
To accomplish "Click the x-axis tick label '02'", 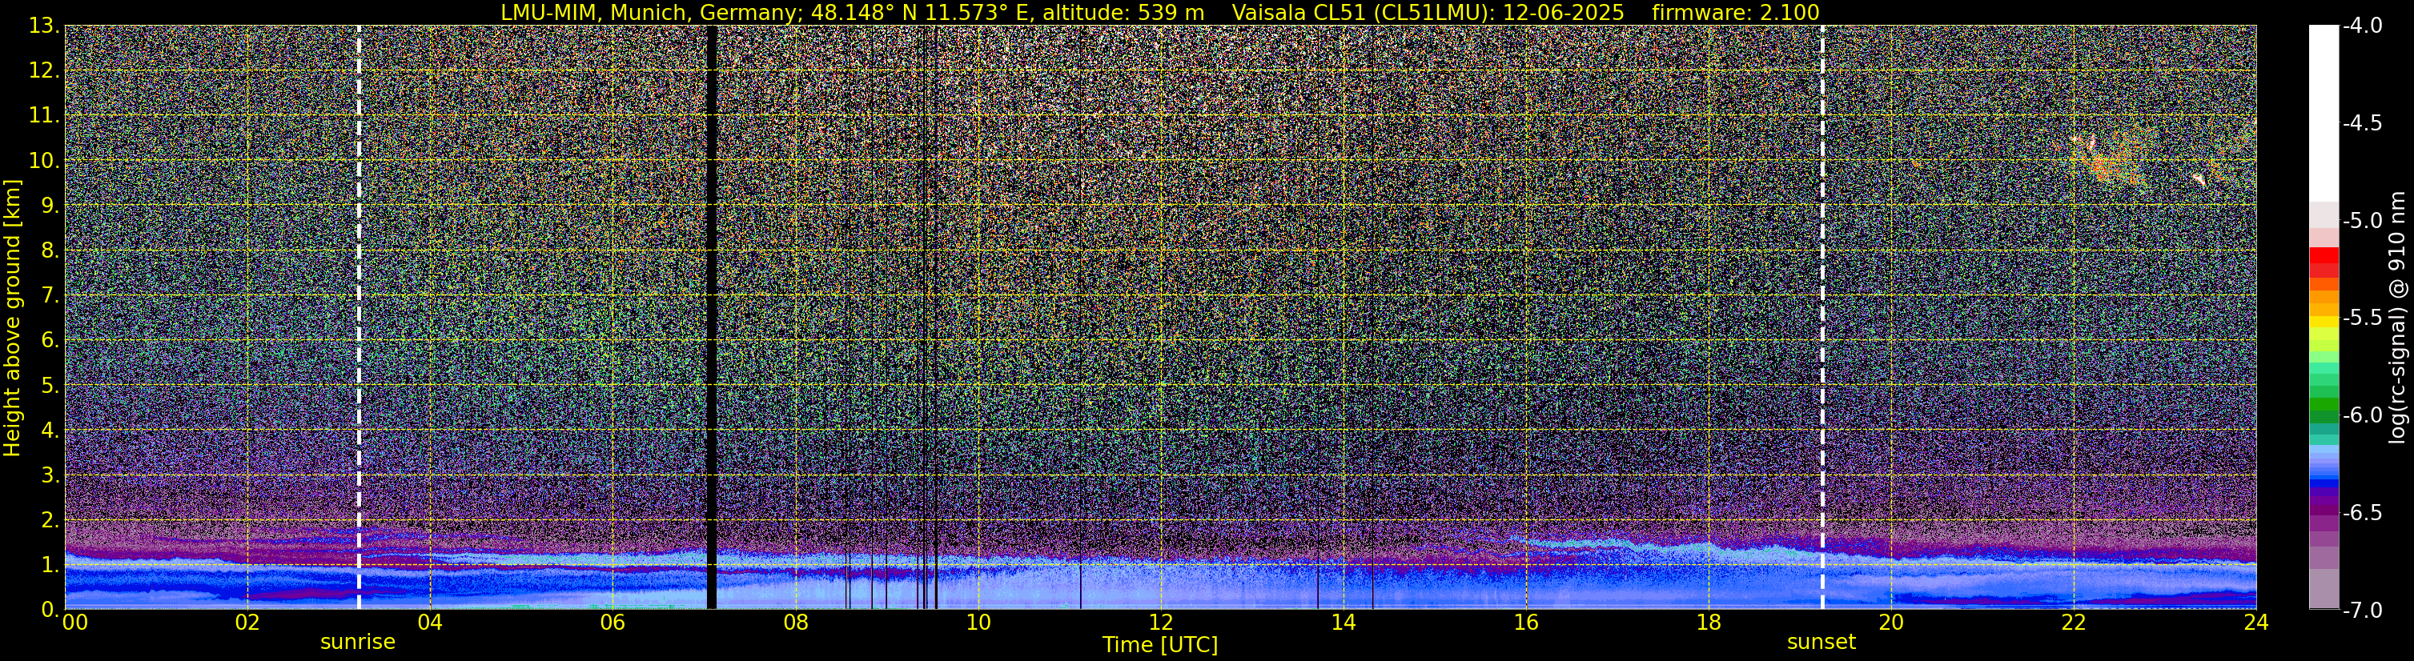I will point(247,623).
